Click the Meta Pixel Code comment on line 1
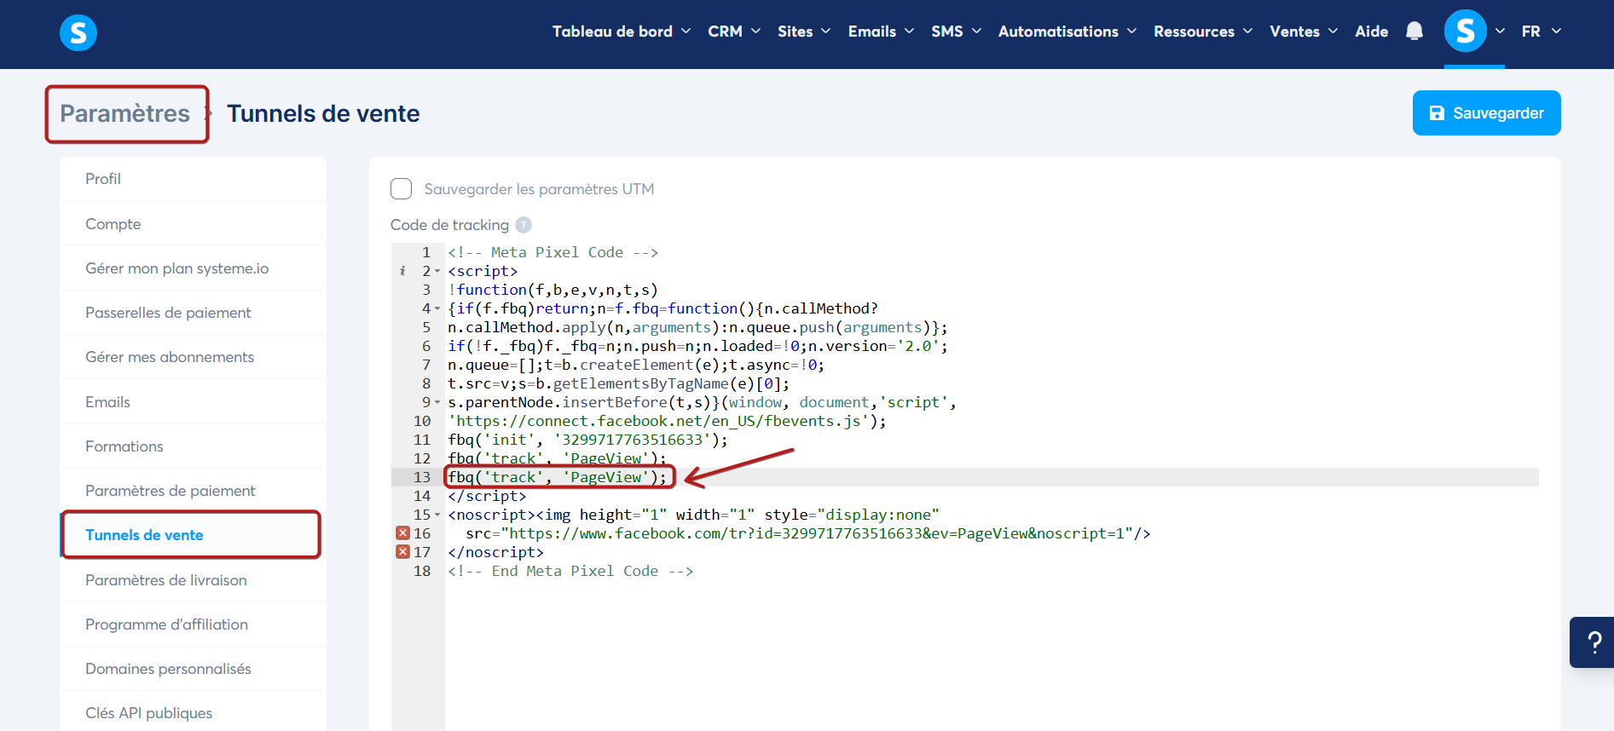Screen dimensions: 1614x731 click(552, 252)
